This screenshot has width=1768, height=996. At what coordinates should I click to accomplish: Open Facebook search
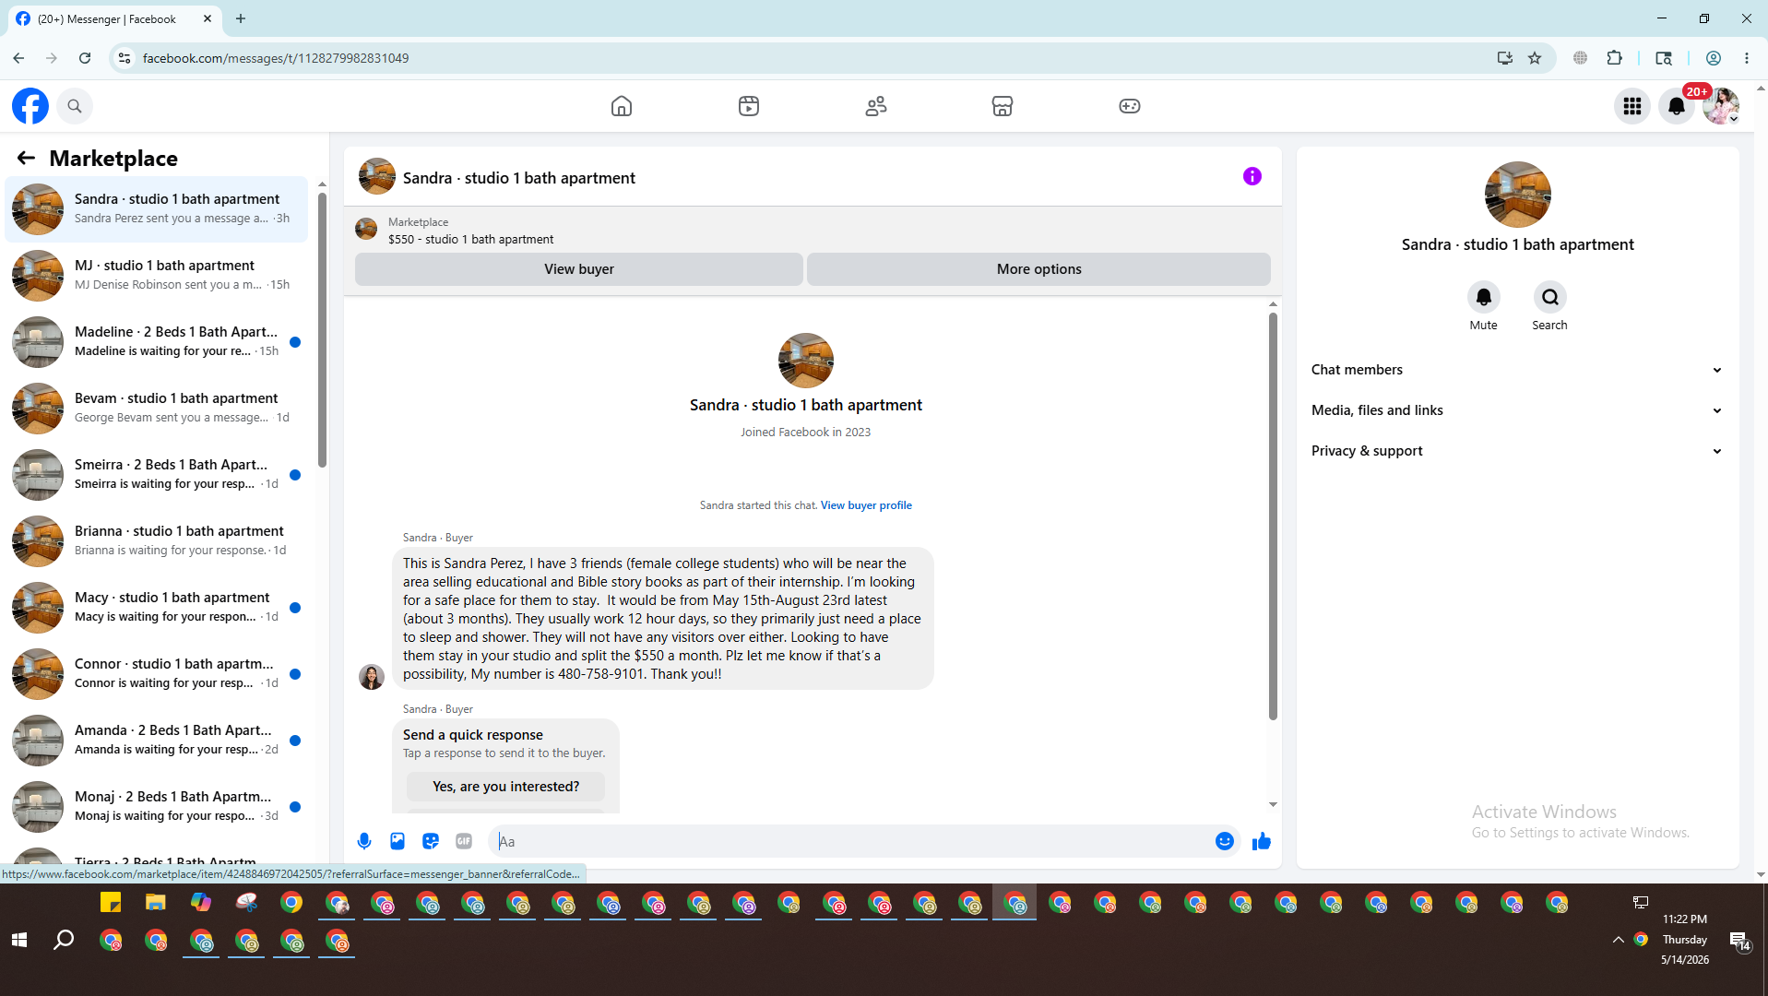click(x=75, y=106)
